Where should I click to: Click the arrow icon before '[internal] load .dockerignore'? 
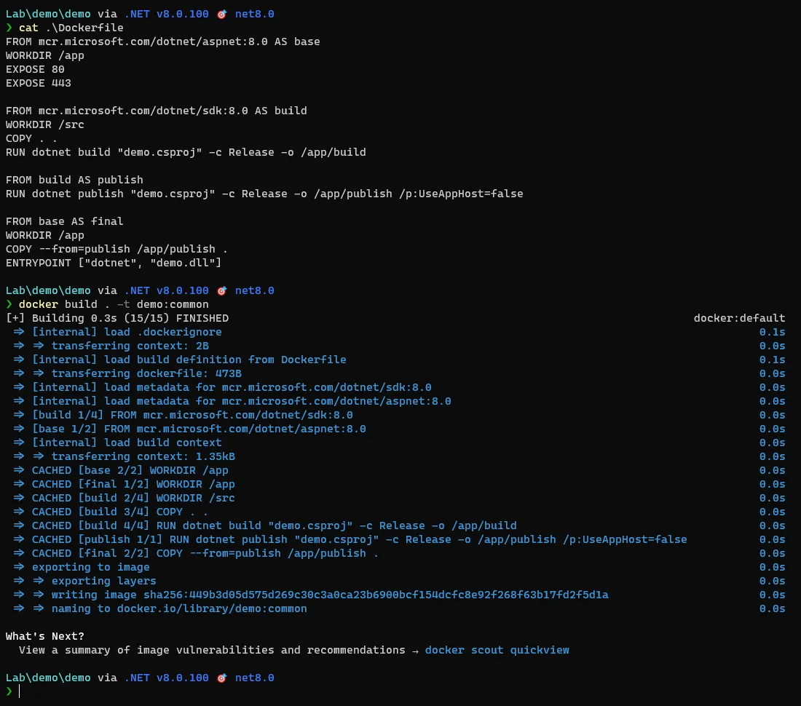click(18, 332)
